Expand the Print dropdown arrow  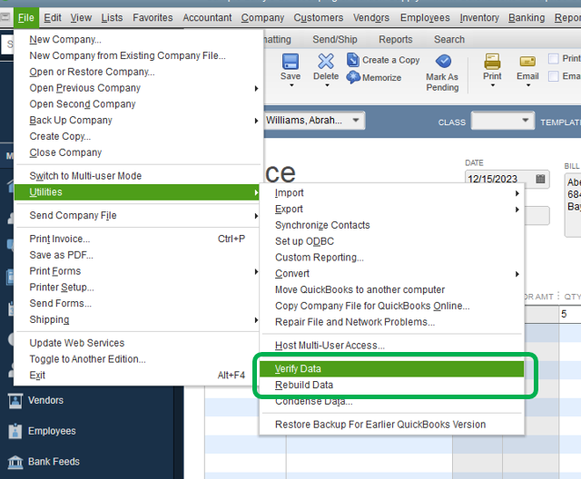(493, 85)
